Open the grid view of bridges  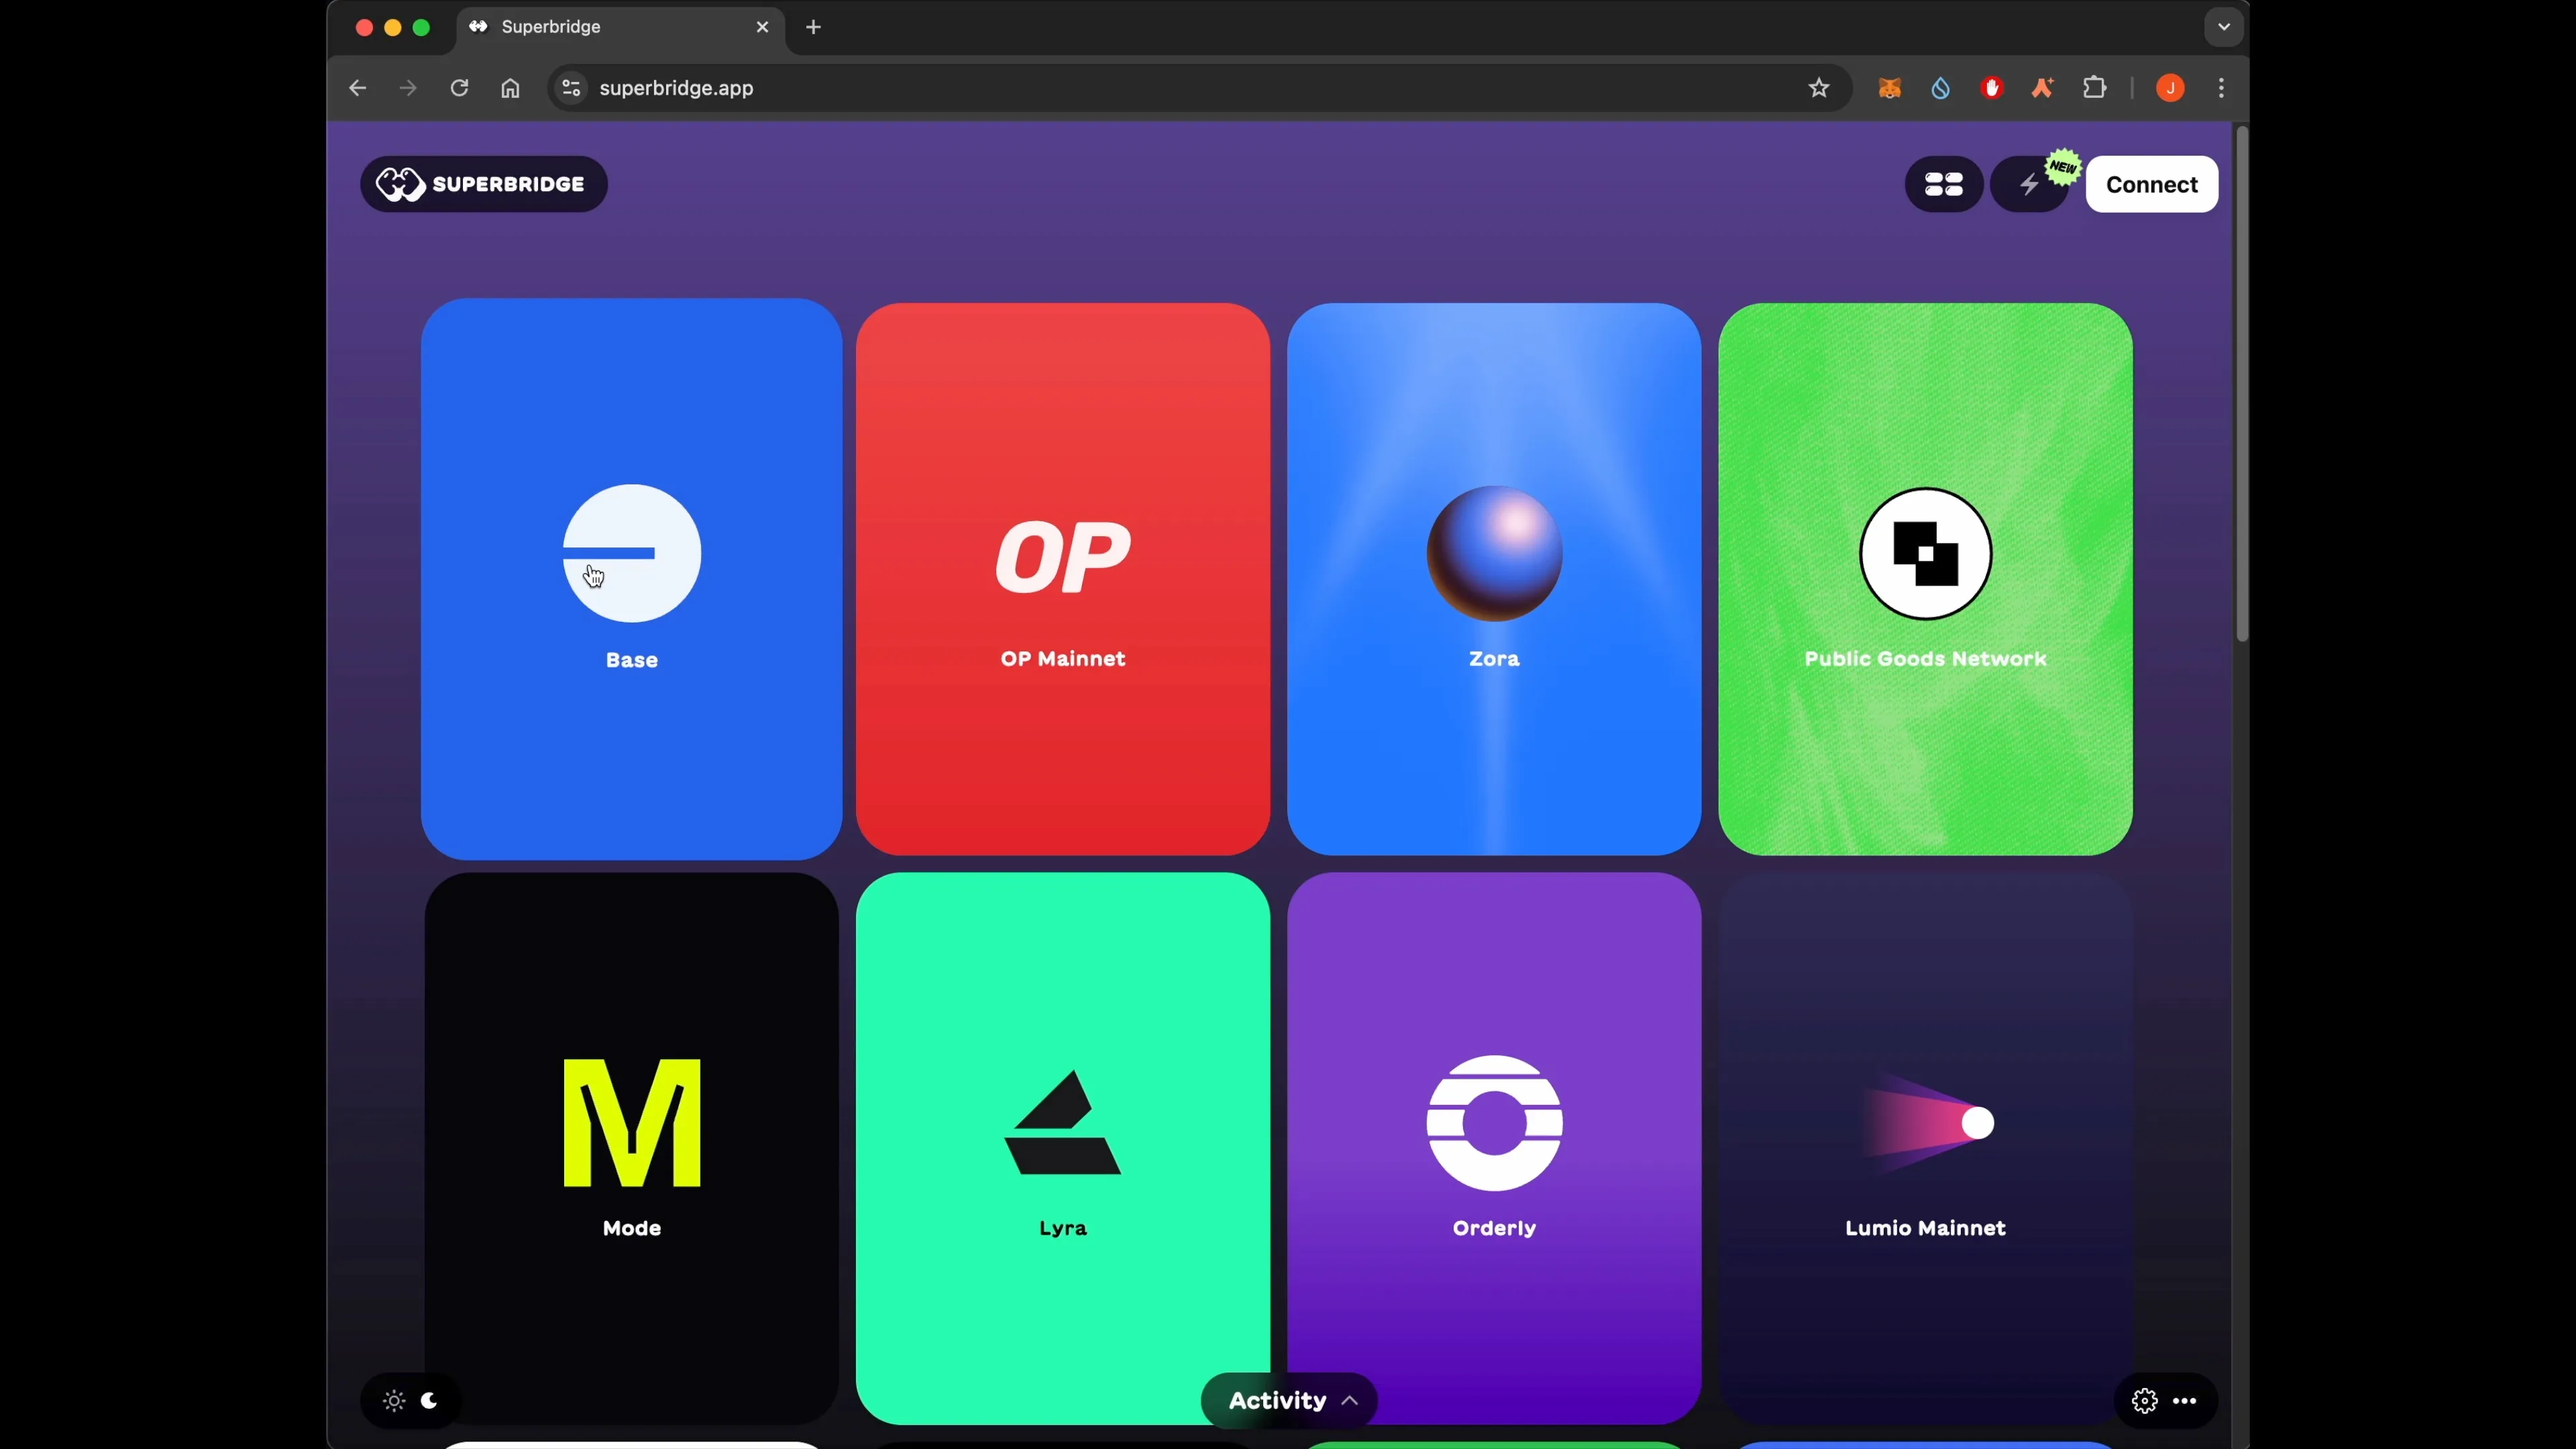coord(1944,184)
